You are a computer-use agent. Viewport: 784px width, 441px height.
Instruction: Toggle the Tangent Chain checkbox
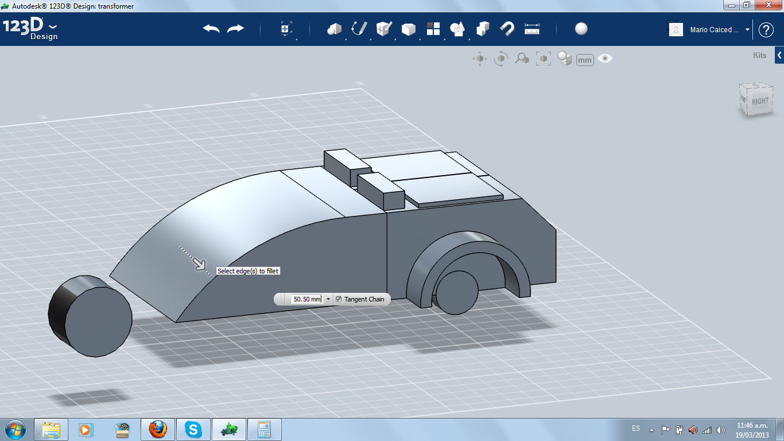click(x=339, y=299)
